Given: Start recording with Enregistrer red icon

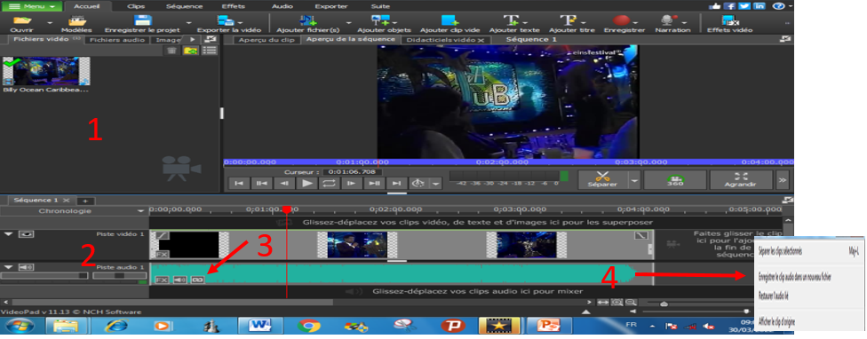Looking at the screenshot, I should pos(622,20).
